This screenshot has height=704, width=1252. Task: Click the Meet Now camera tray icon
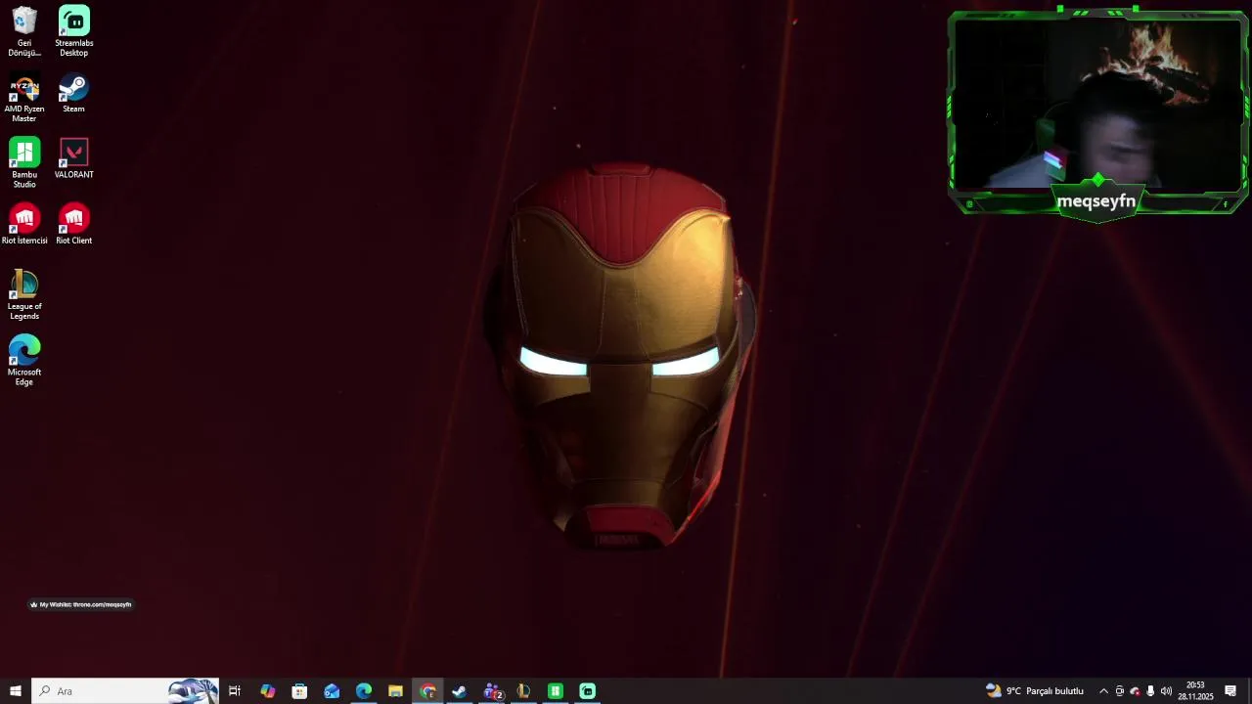[1120, 691]
